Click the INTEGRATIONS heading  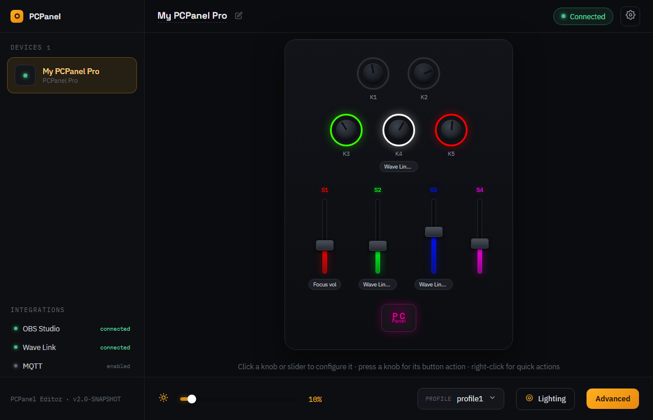[37, 310]
